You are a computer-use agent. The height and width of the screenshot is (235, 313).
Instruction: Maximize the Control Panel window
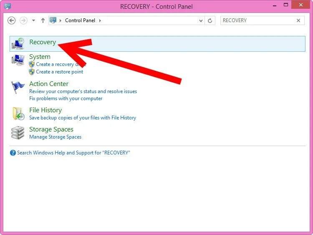(286, 5)
